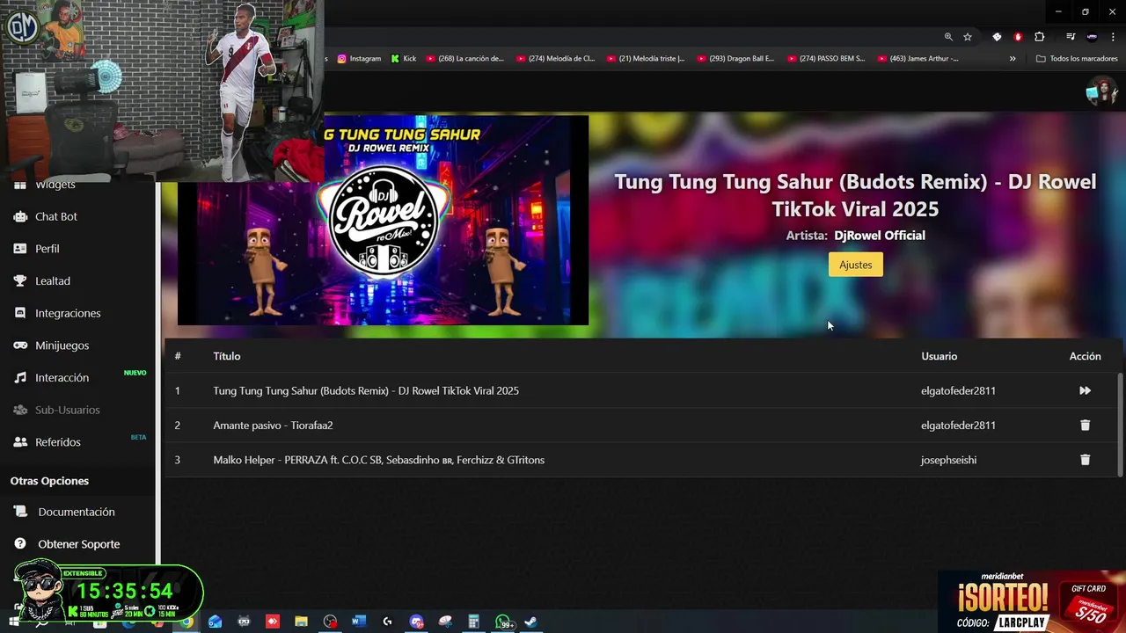This screenshot has height=633, width=1126.
Task: Open the Chrome three-dot menu
Action: 1113,37
